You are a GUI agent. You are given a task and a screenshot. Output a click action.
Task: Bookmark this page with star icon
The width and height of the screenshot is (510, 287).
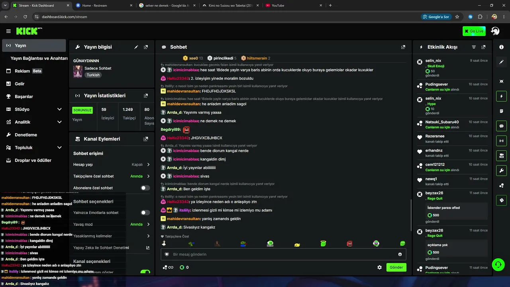pos(457,17)
